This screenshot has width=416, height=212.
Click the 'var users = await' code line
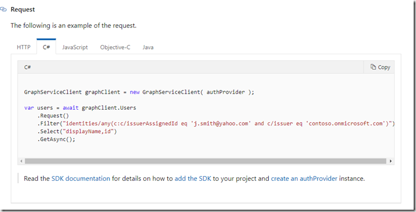coord(80,107)
